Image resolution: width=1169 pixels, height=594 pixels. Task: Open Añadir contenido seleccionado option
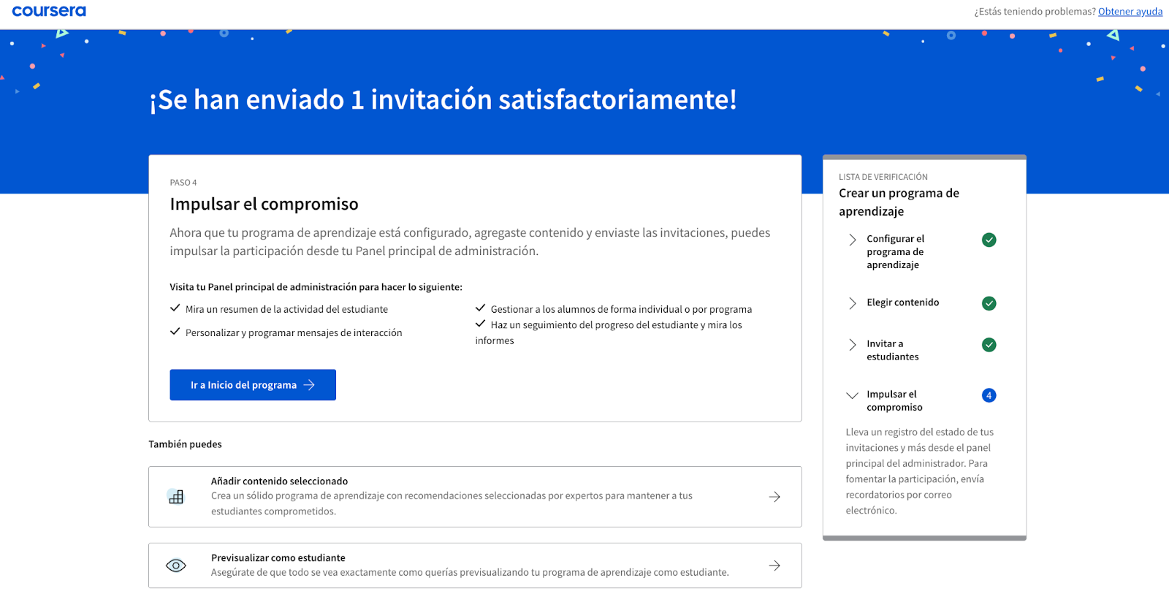[x=279, y=481]
